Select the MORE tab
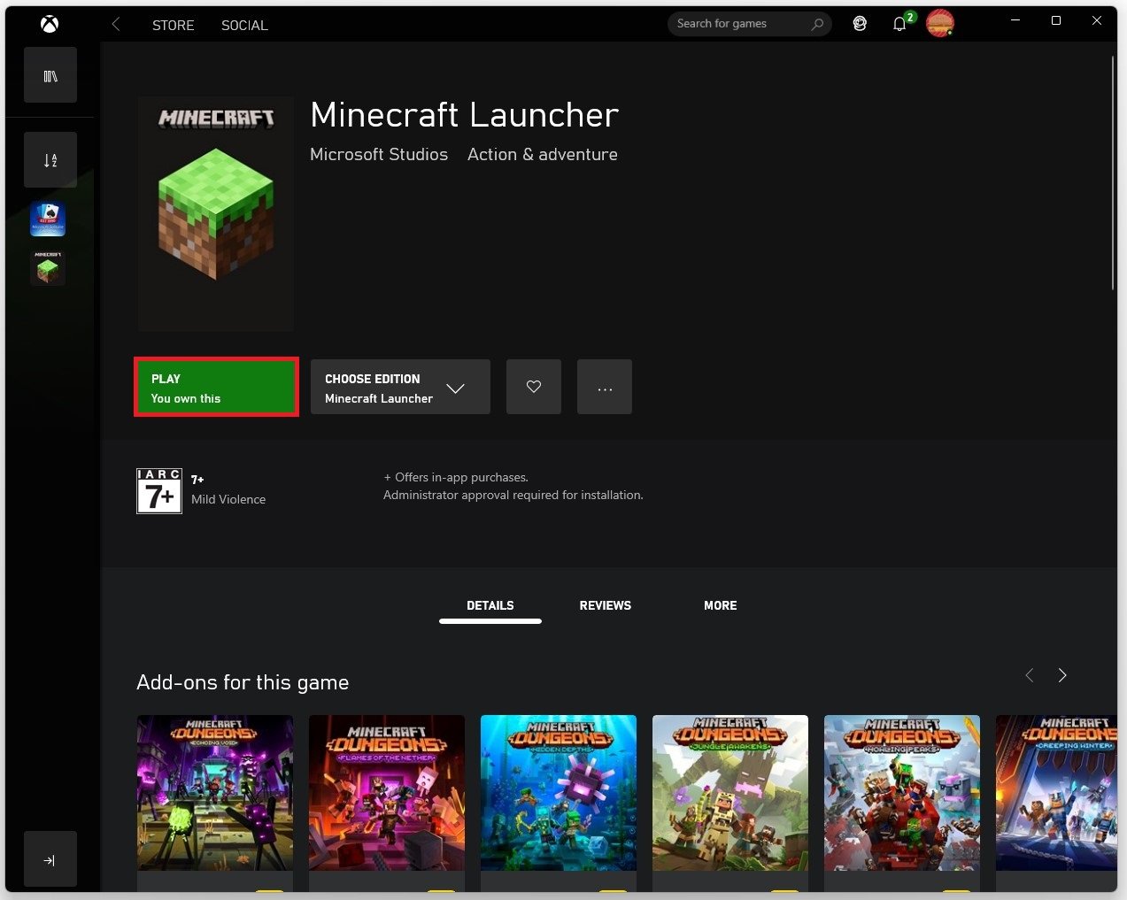Image resolution: width=1127 pixels, height=900 pixels. (721, 606)
